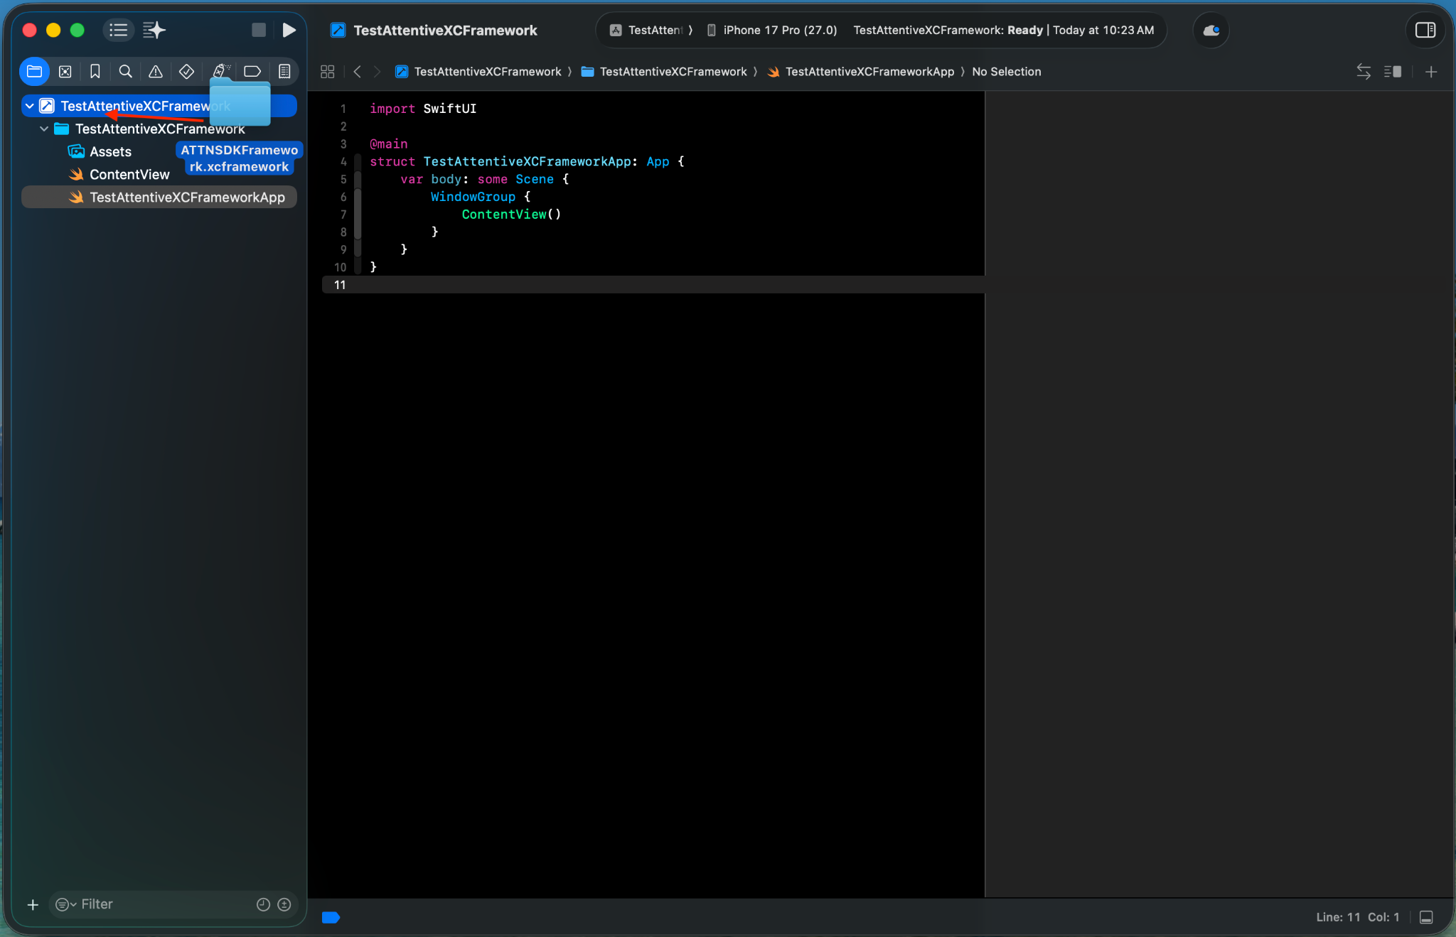Click the window title TestAttentiveXCFramework

[x=445, y=30]
